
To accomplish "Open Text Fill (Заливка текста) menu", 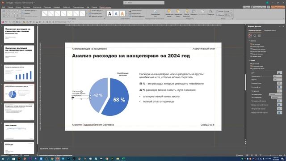I will pyautogui.click(x=135, y=11).
